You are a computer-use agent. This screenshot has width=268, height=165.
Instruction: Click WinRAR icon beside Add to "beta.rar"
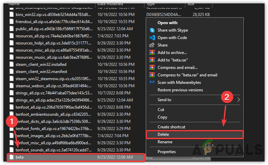click(152, 60)
